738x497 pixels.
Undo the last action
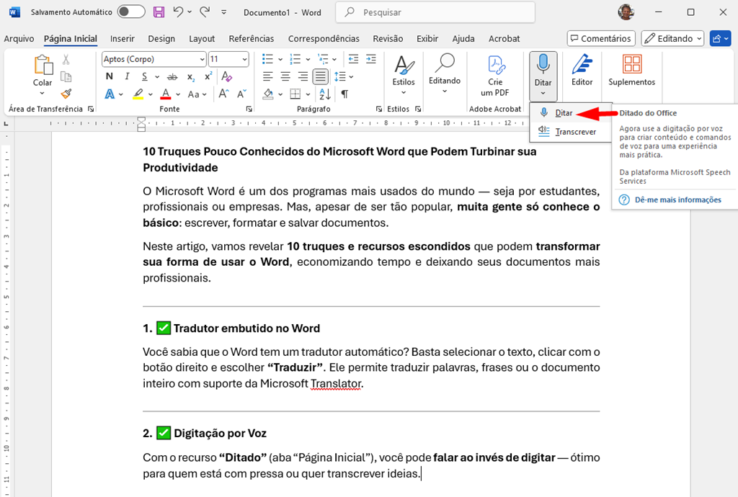click(178, 12)
